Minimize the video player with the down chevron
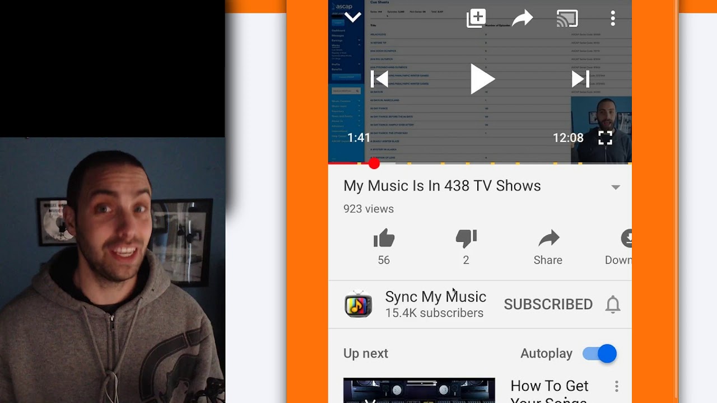Viewport: 717px width, 403px height. click(353, 17)
